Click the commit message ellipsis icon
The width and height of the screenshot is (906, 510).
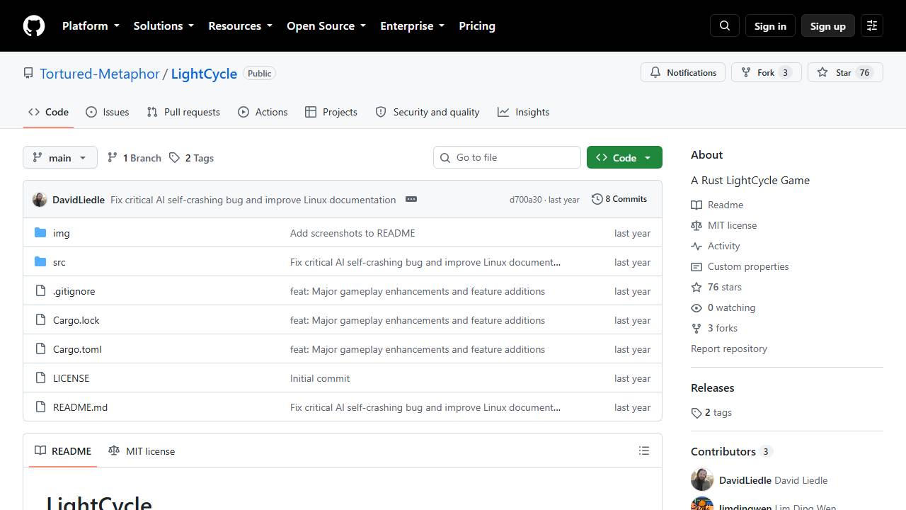click(411, 199)
